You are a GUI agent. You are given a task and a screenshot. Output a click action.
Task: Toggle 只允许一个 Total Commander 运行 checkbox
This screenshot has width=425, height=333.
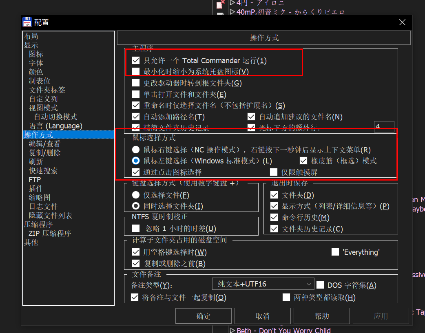(136, 60)
